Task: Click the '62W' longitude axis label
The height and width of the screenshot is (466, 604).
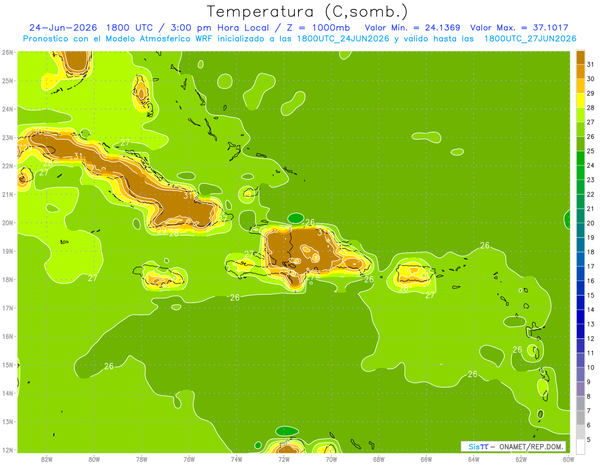Action: tap(521, 459)
